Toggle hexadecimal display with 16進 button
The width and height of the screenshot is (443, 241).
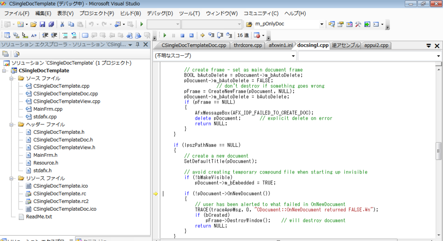pos(243,35)
